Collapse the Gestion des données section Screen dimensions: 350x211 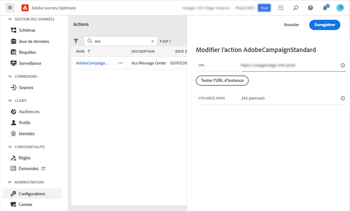[10, 19]
